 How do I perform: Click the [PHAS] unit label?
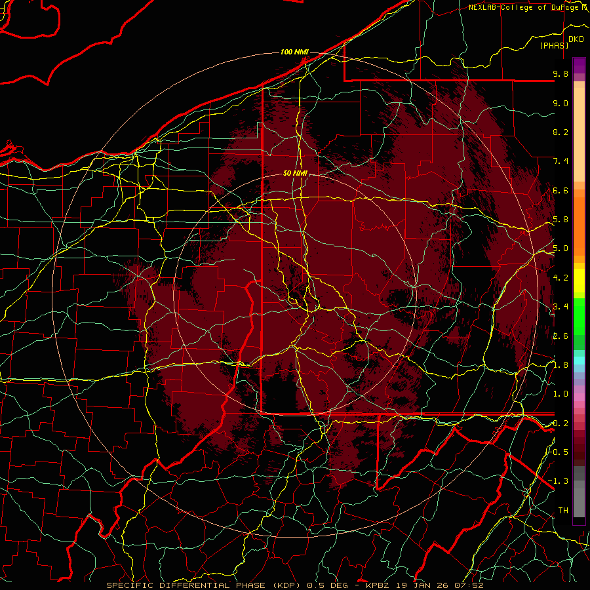(x=554, y=45)
